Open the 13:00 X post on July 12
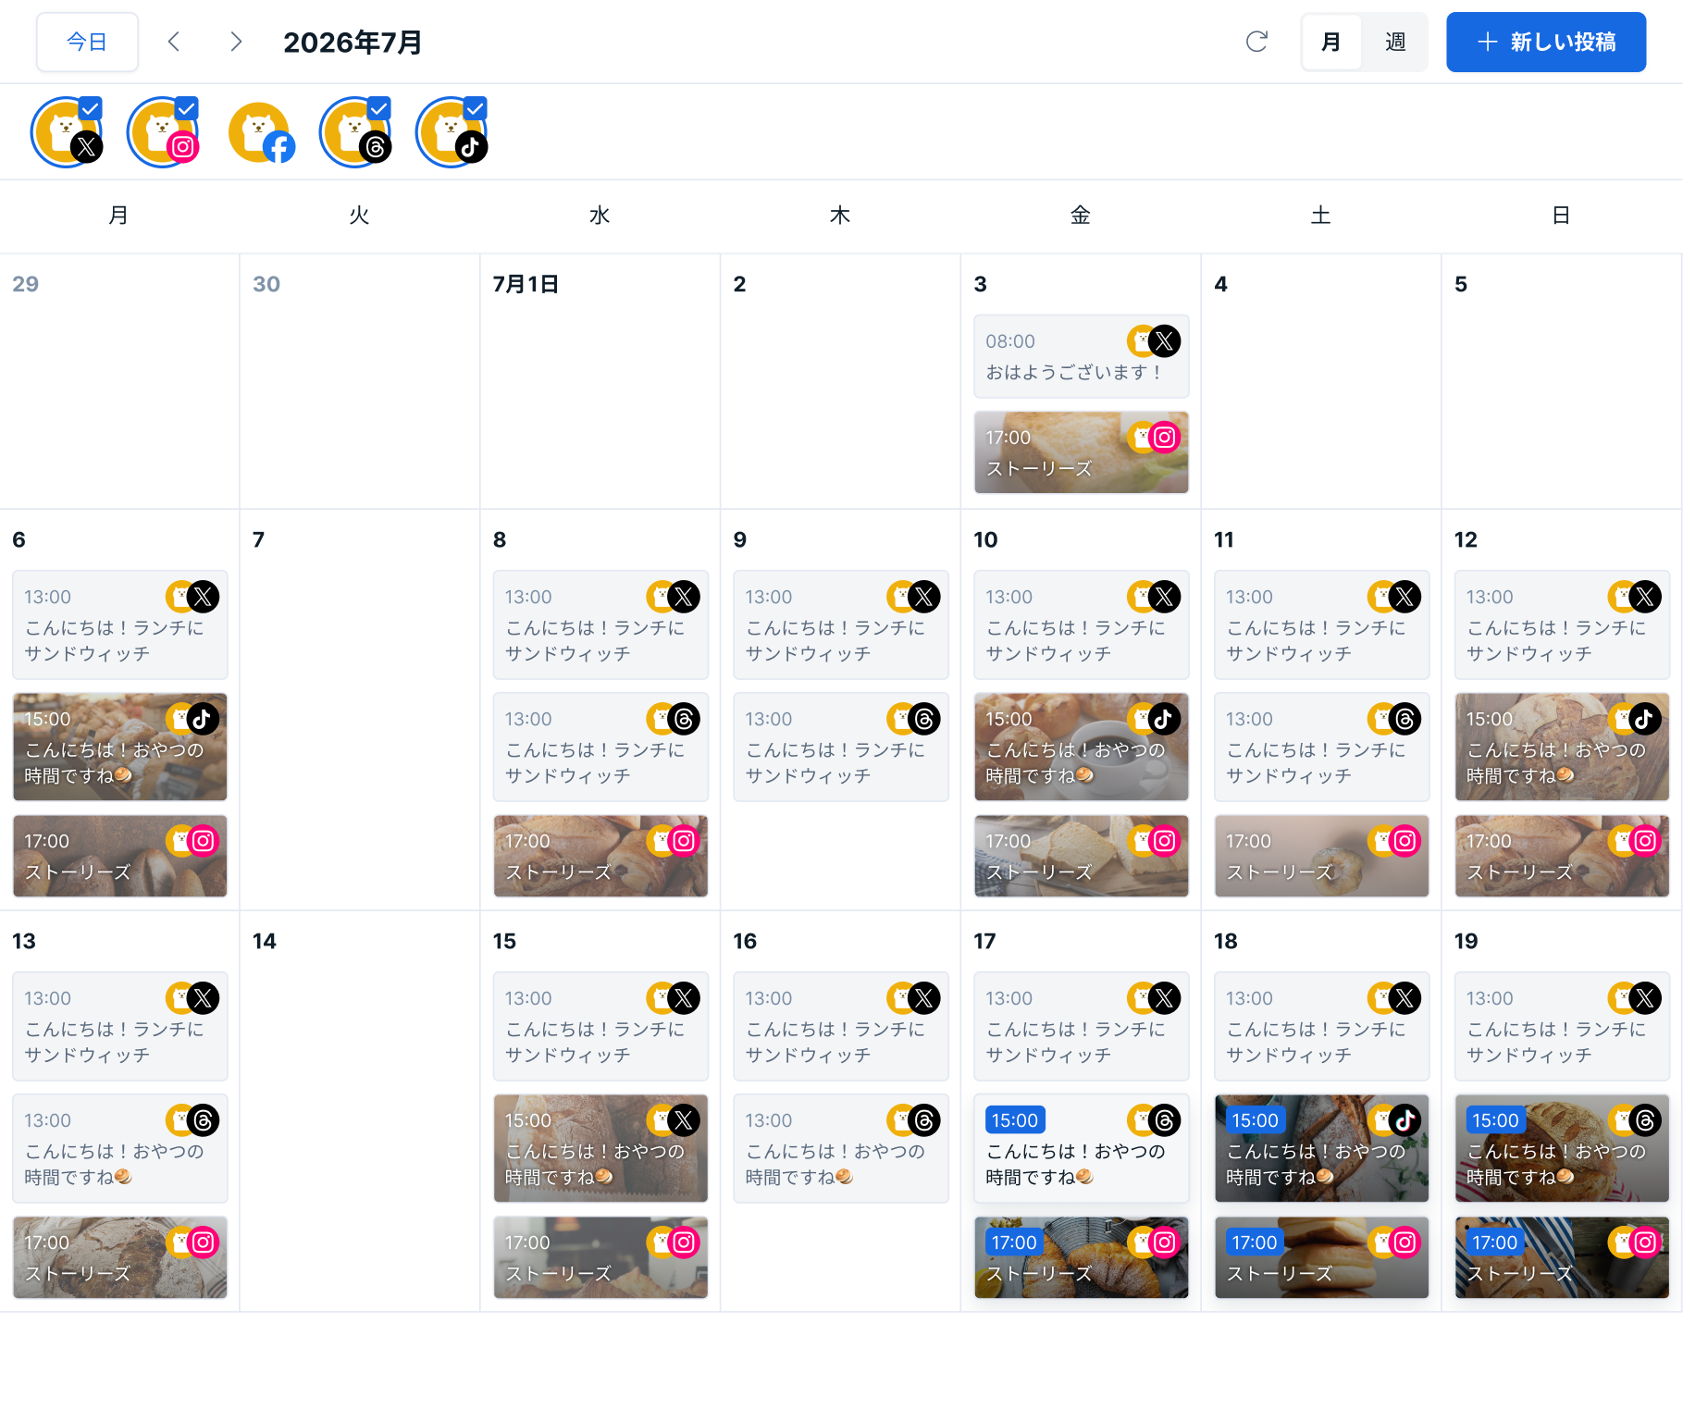The image size is (1683, 1409). pyautogui.click(x=1563, y=624)
